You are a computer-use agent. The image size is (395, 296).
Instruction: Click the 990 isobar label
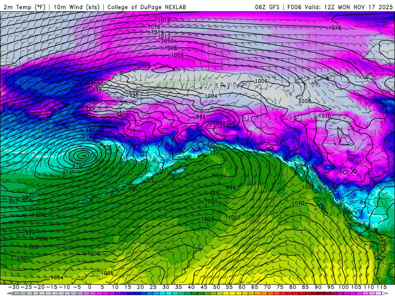(x=120, y=113)
